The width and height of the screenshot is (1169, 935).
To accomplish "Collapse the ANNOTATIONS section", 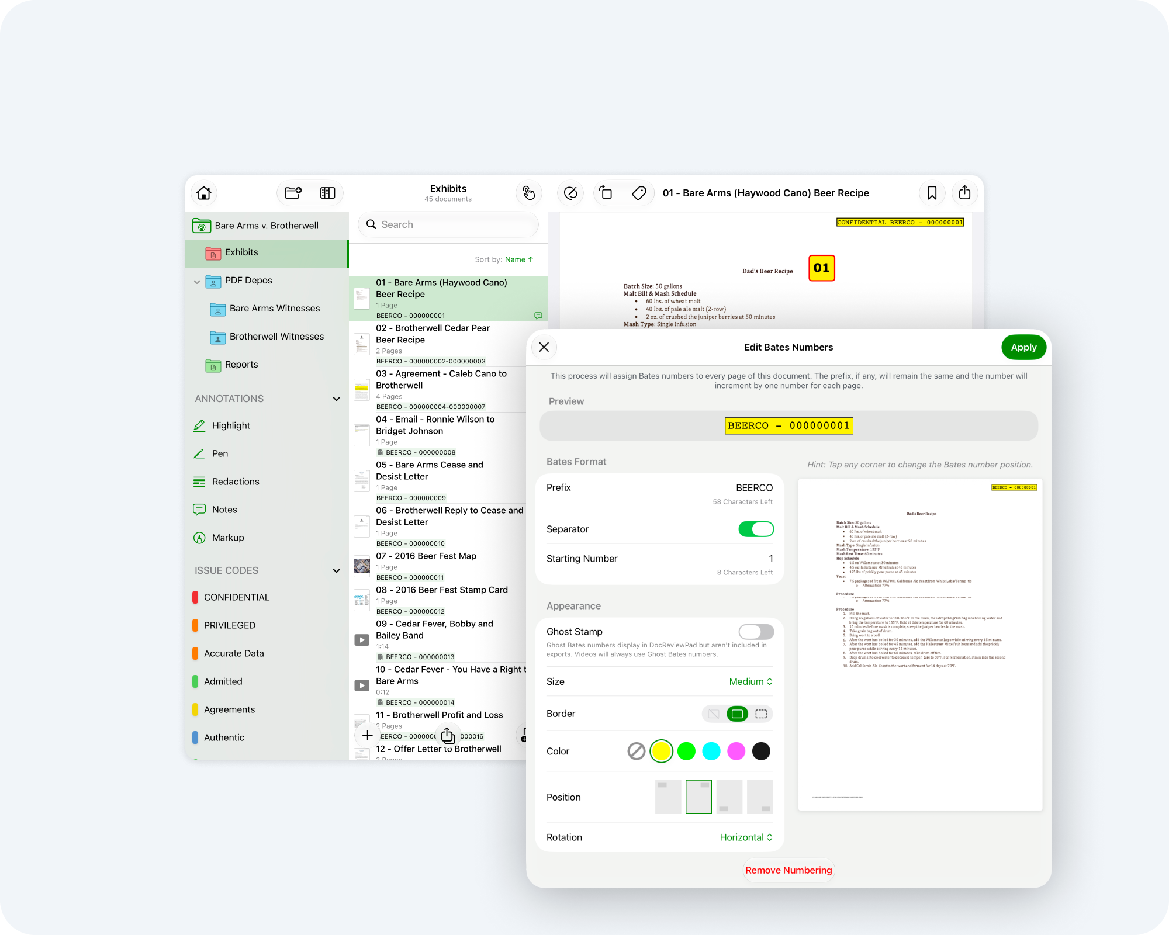I will 337,399.
